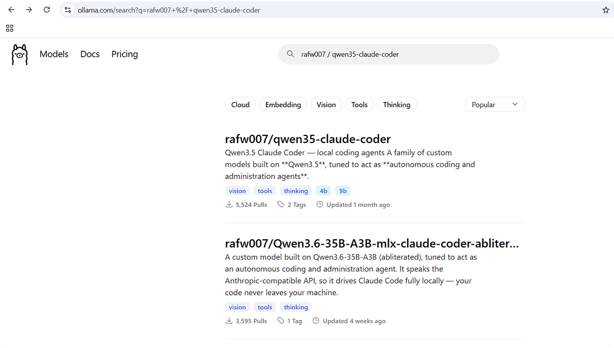
Task: Toggle the Cloud filter chip
Action: 240,105
